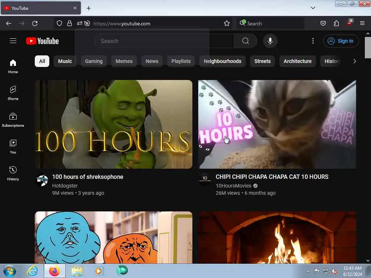Open You section in sidebar

13,147
